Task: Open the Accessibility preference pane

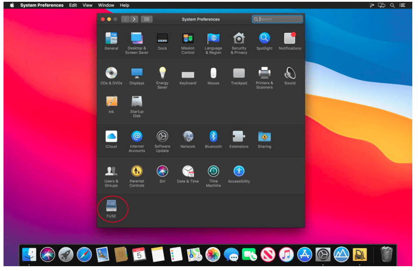Action: pos(239,174)
